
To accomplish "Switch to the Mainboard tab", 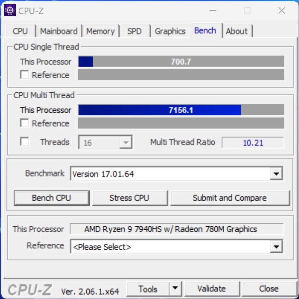I will [59, 31].
